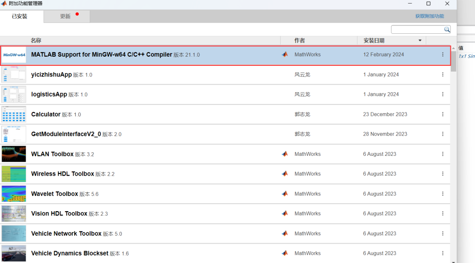Switch to the 更新 tab
Image resolution: width=475 pixels, height=263 pixels.
pyautogui.click(x=67, y=16)
